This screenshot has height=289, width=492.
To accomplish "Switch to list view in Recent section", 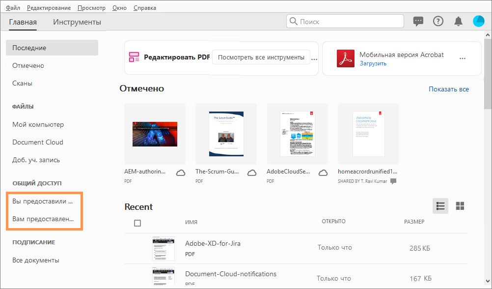I will [440, 206].
